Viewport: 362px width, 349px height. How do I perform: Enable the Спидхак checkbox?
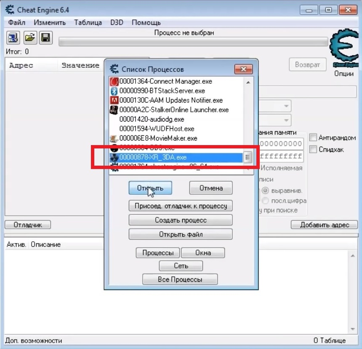(x=313, y=149)
